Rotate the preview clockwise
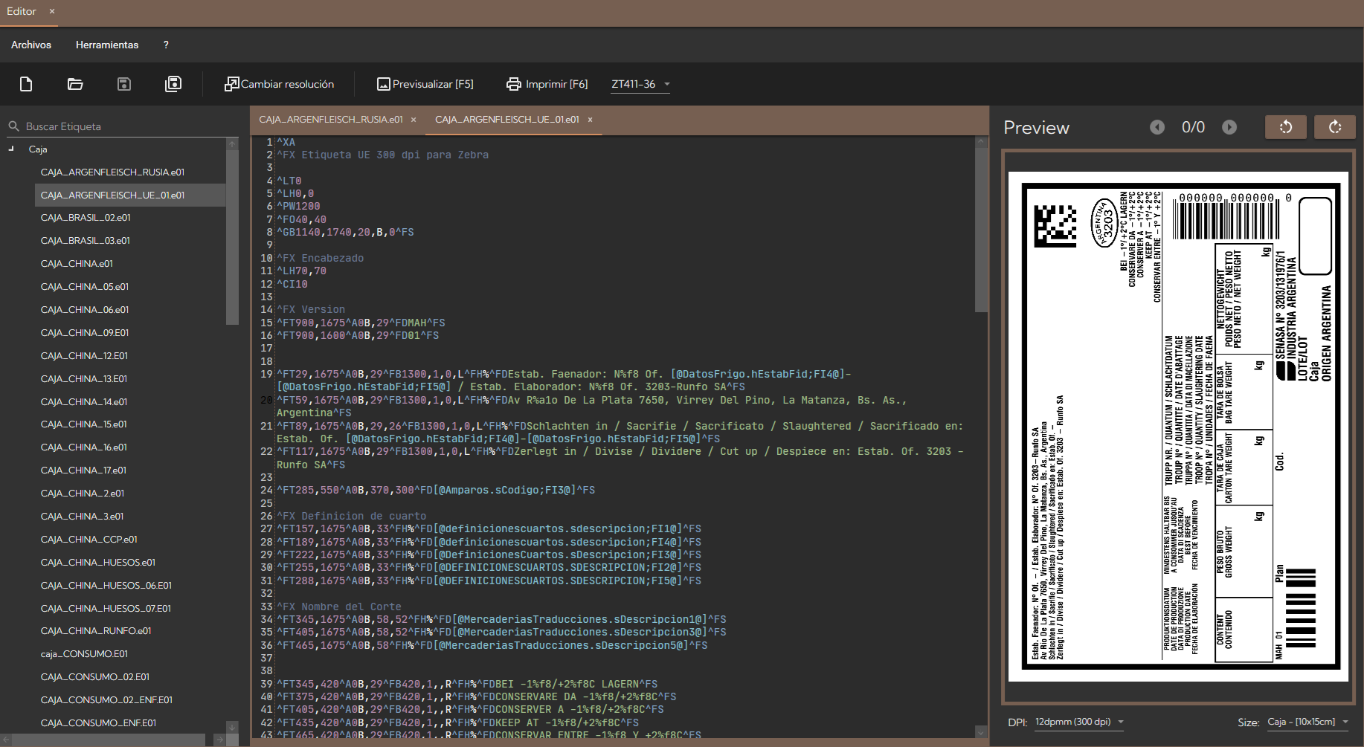Screen dimensions: 1364x747 [1334, 127]
